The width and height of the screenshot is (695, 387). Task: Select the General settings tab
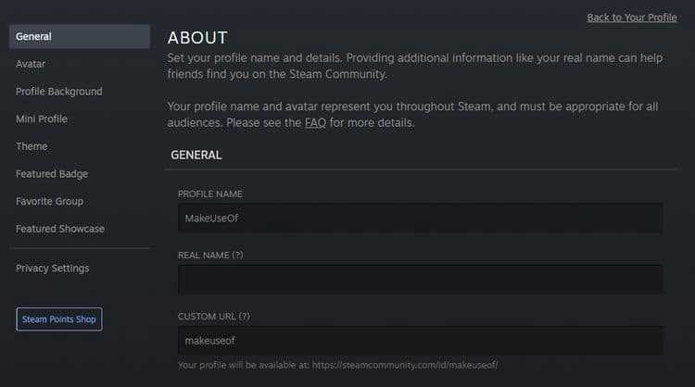[x=80, y=36]
